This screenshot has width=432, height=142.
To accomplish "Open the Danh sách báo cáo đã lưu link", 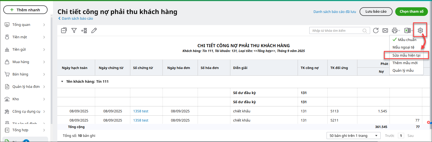I will (335, 12).
